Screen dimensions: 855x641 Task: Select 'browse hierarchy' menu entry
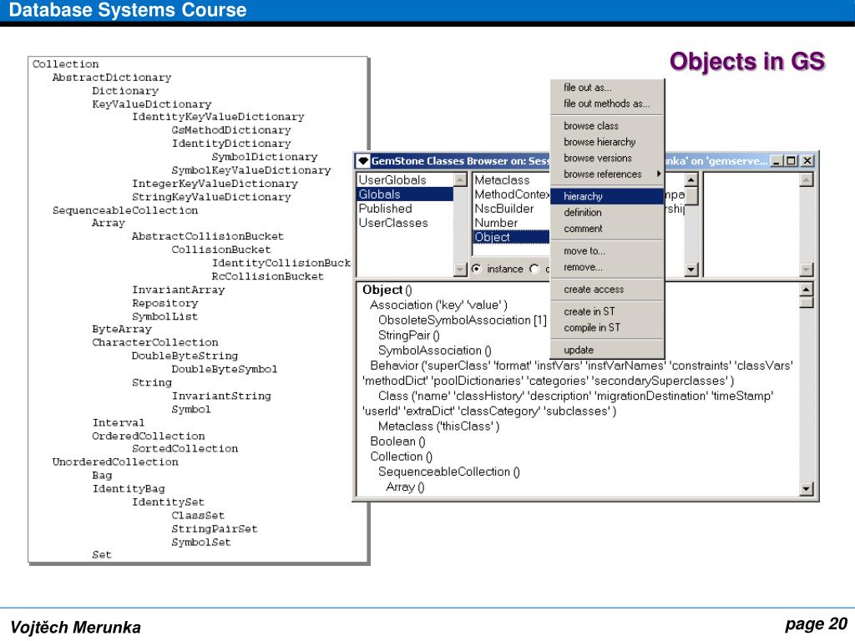[x=600, y=142]
